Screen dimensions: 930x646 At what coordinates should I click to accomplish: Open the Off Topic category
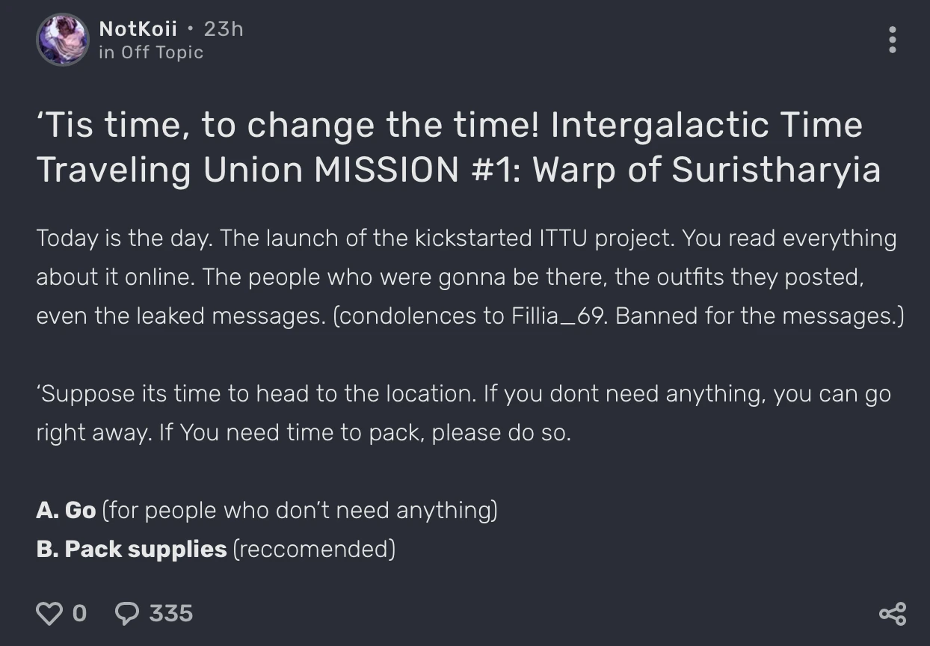point(162,52)
